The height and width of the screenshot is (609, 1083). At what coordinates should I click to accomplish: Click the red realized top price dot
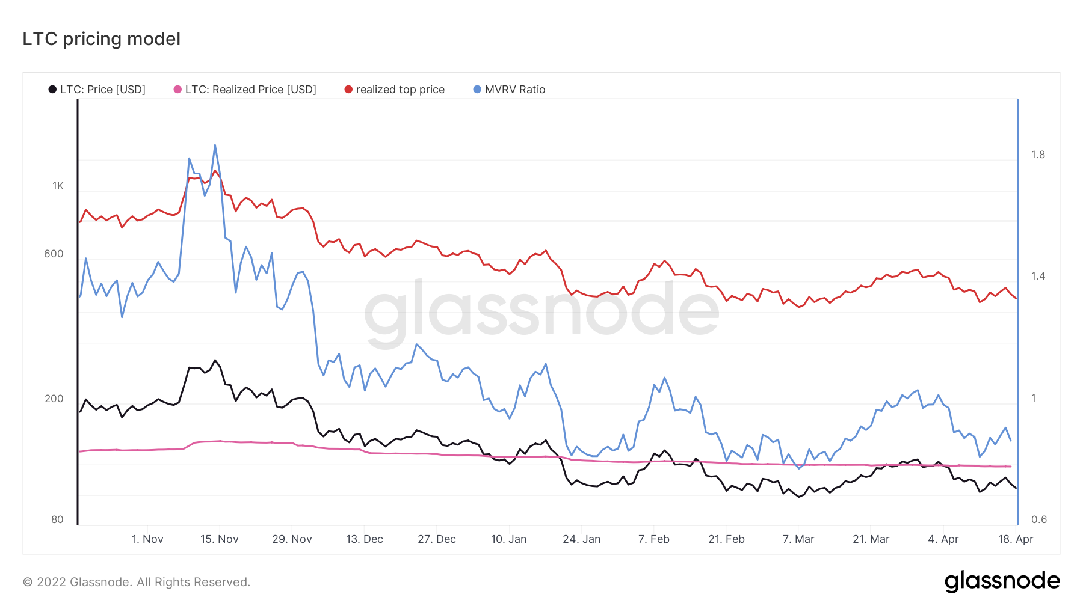(348, 90)
